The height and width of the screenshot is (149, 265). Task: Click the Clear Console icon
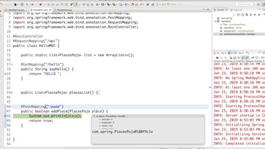click(231, 58)
